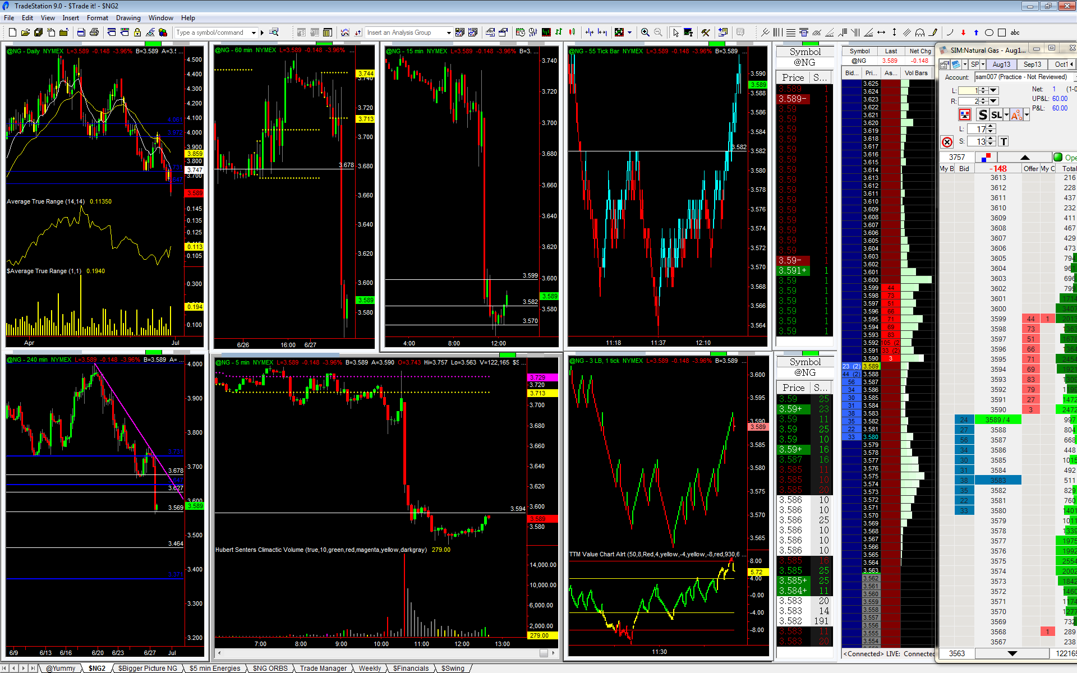This screenshot has height=673, width=1077.
Task: Select the blue up arrow drawing tool
Action: coord(976,33)
